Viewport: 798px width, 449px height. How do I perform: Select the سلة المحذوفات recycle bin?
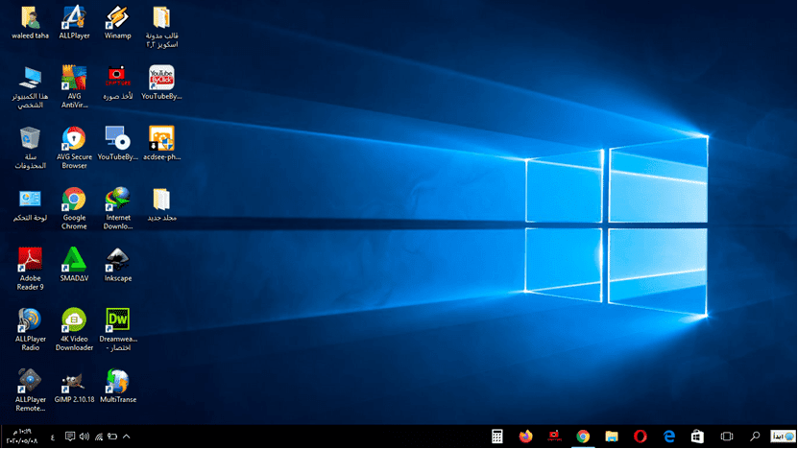click(x=30, y=148)
